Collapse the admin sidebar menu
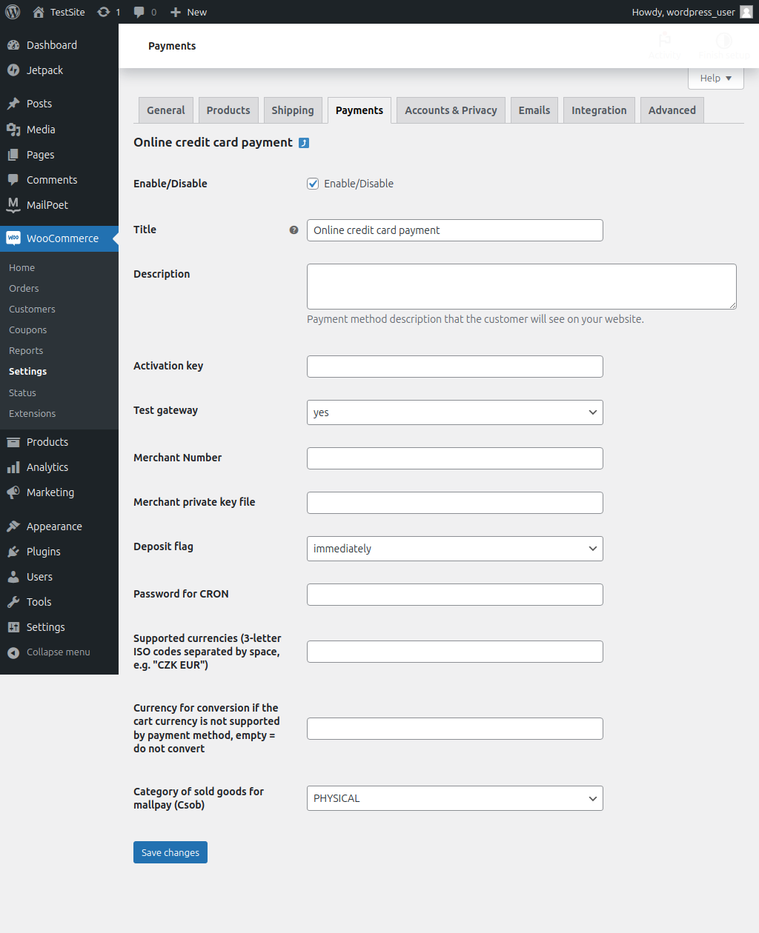 (x=58, y=652)
